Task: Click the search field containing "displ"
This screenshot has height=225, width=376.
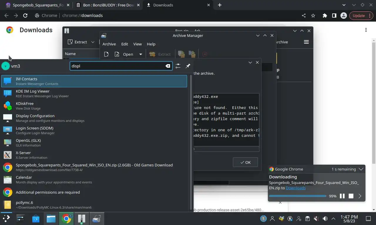Action: pyautogui.click(x=121, y=66)
